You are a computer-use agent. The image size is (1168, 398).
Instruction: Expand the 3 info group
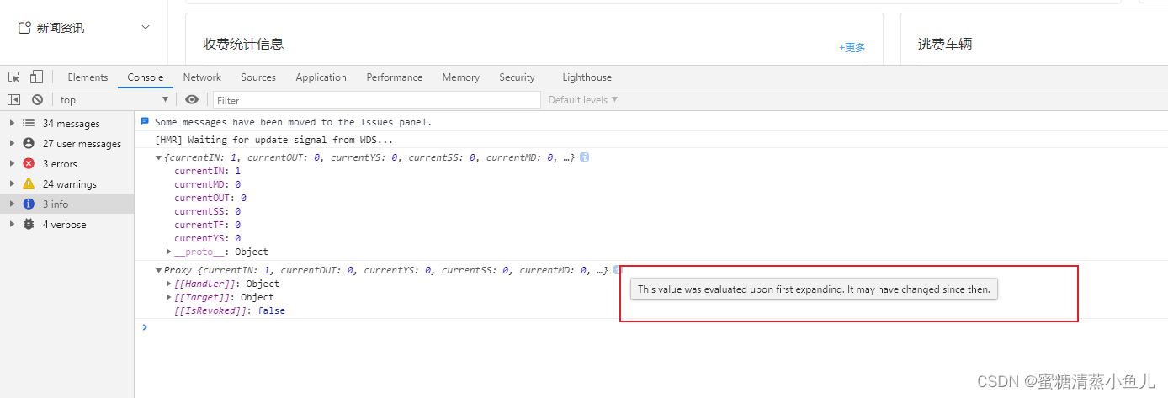point(12,204)
